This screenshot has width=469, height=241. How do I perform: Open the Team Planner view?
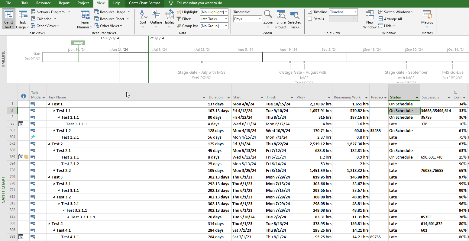84,19
